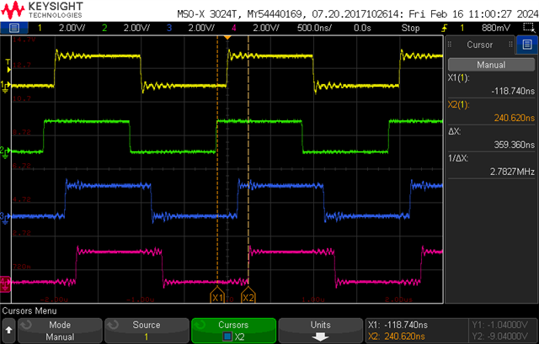Open the Units softkey menu
This screenshot has height=344, width=539.
(x=320, y=331)
